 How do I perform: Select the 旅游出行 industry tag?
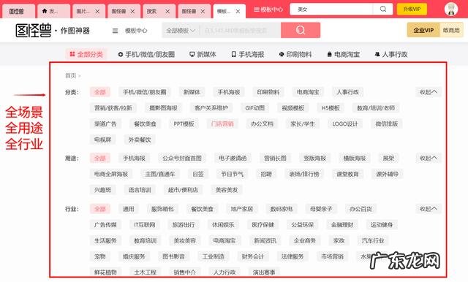pos(184,224)
